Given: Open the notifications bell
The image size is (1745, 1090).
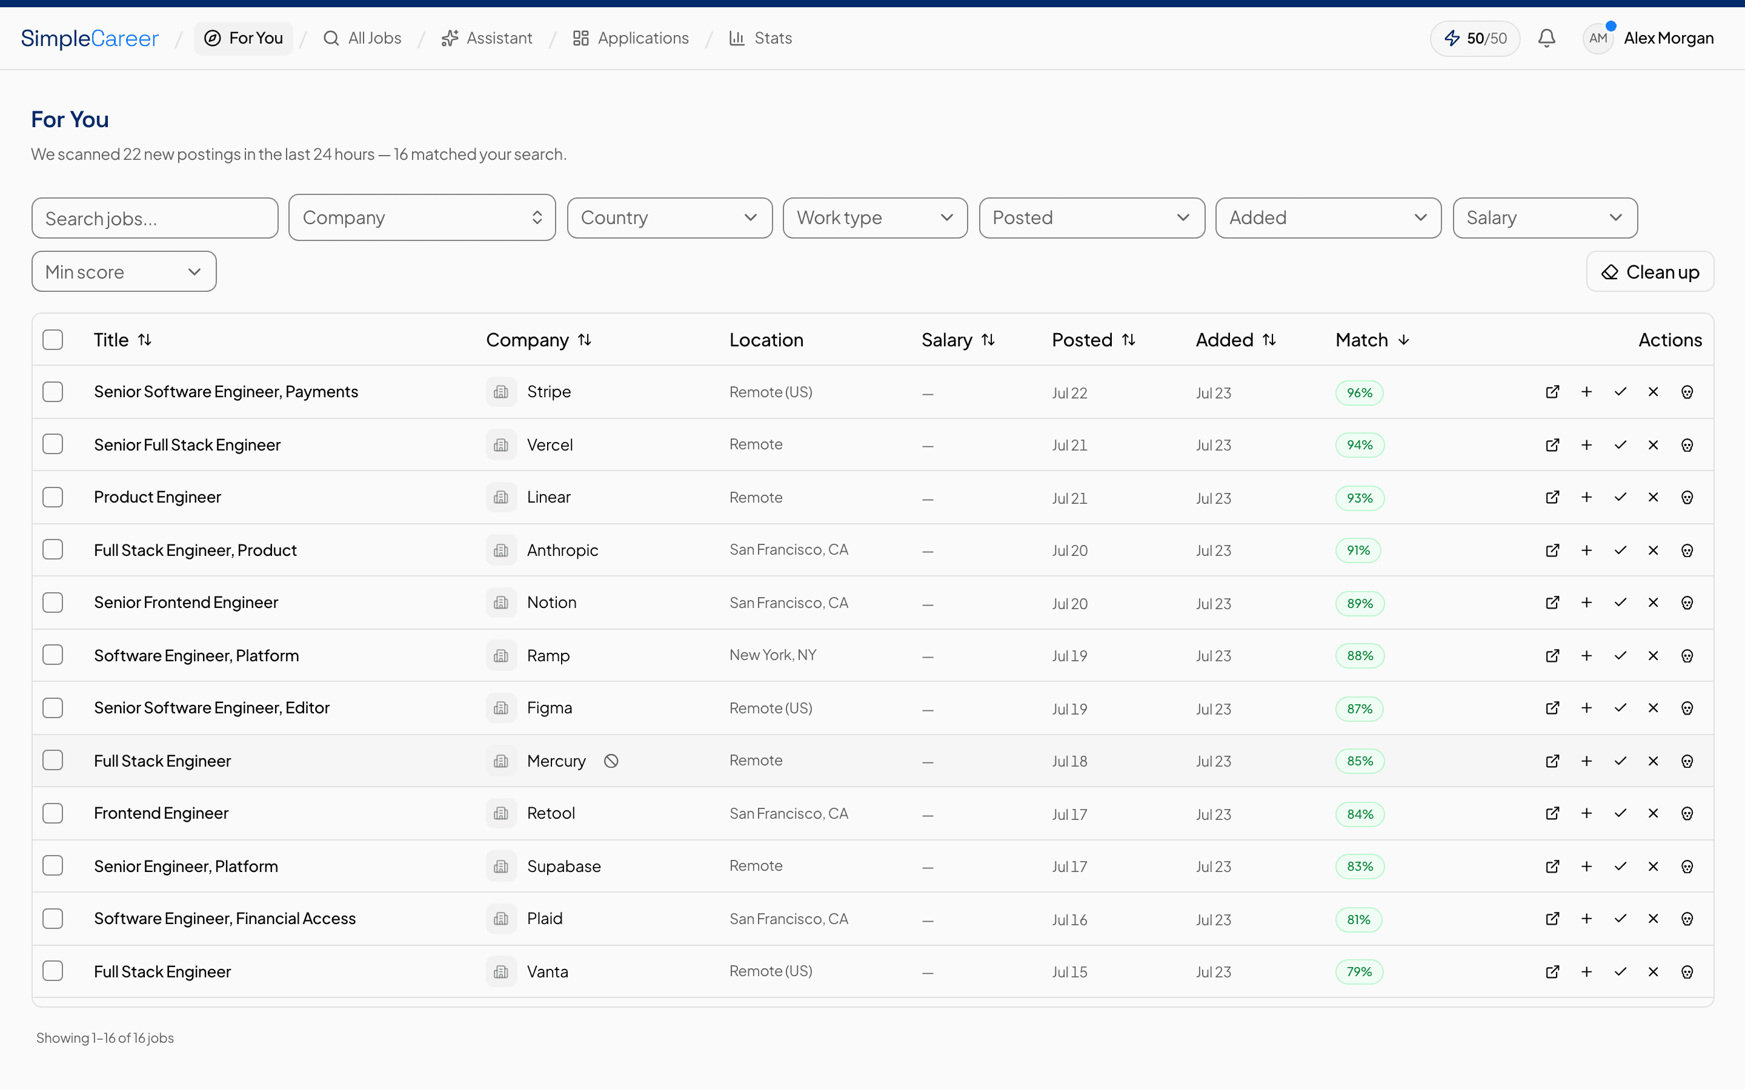Looking at the screenshot, I should (1547, 38).
